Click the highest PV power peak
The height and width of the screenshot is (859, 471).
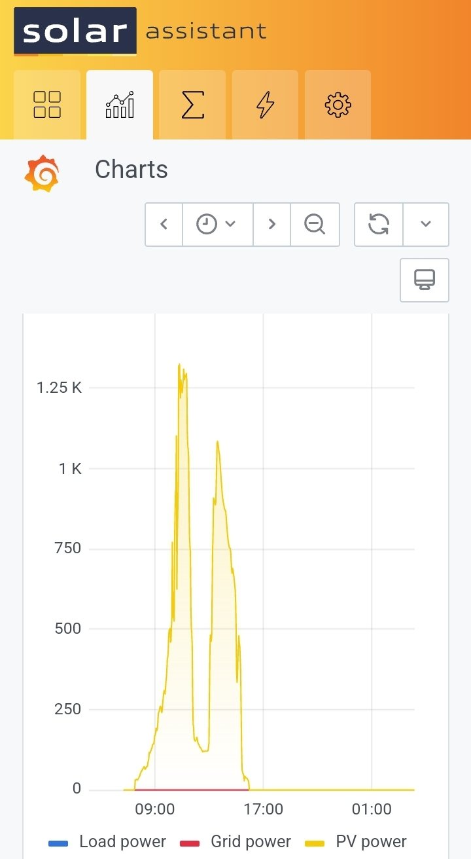(x=179, y=365)
